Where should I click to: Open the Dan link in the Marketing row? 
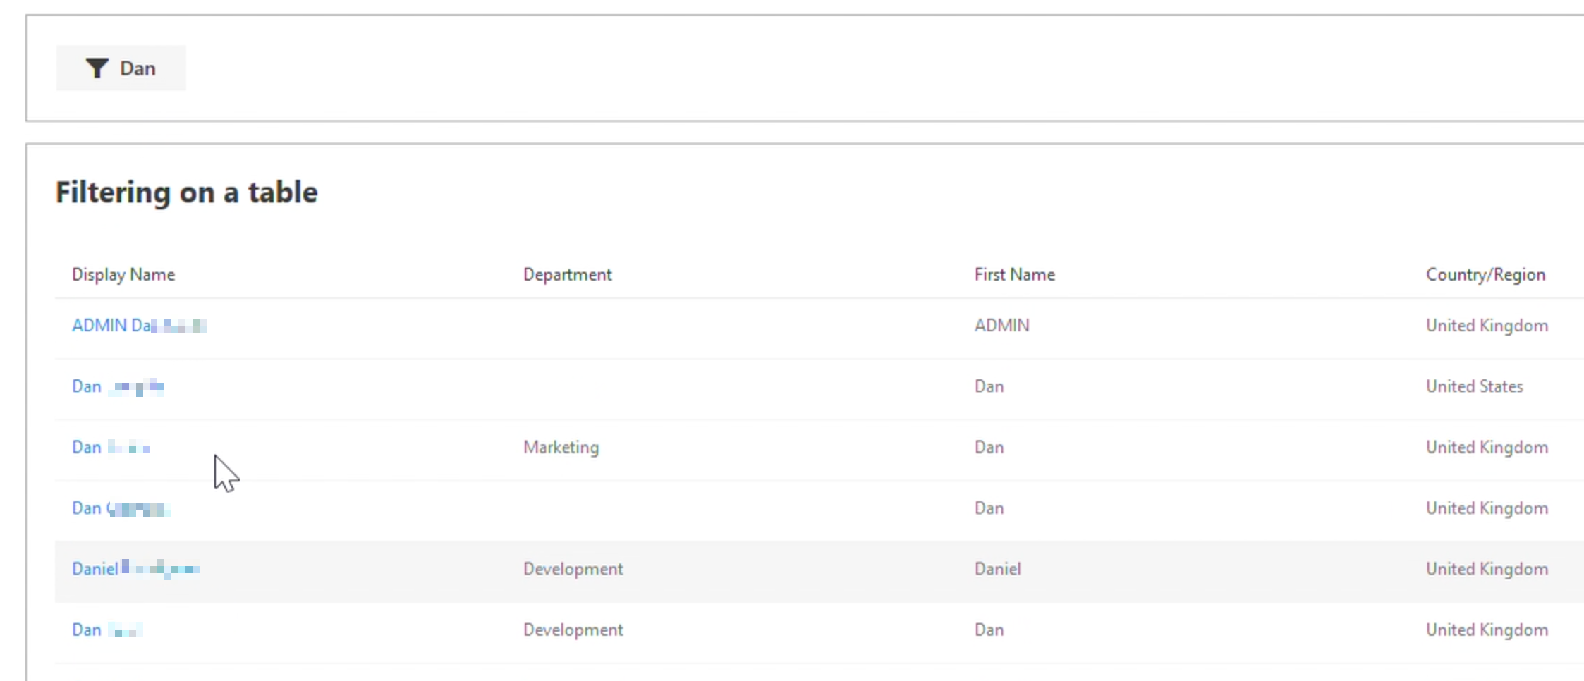click(x=111, y=448)
